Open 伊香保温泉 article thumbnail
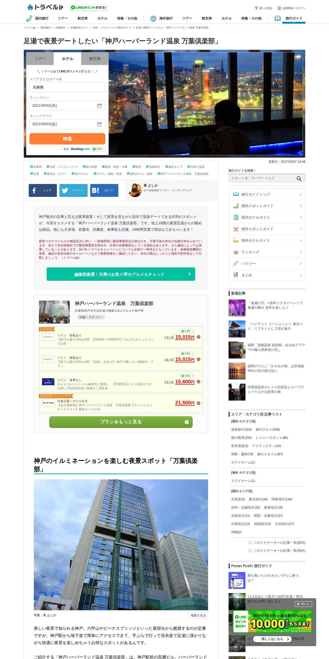The width and height of the screenshot is (329, 659). (x=237, y=392)
